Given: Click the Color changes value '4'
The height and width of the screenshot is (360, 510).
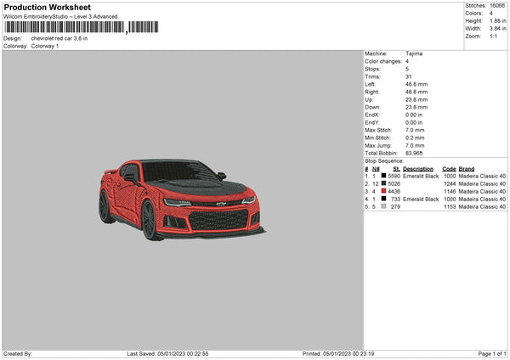Looking at the screenshot, I should click(407, 61).
